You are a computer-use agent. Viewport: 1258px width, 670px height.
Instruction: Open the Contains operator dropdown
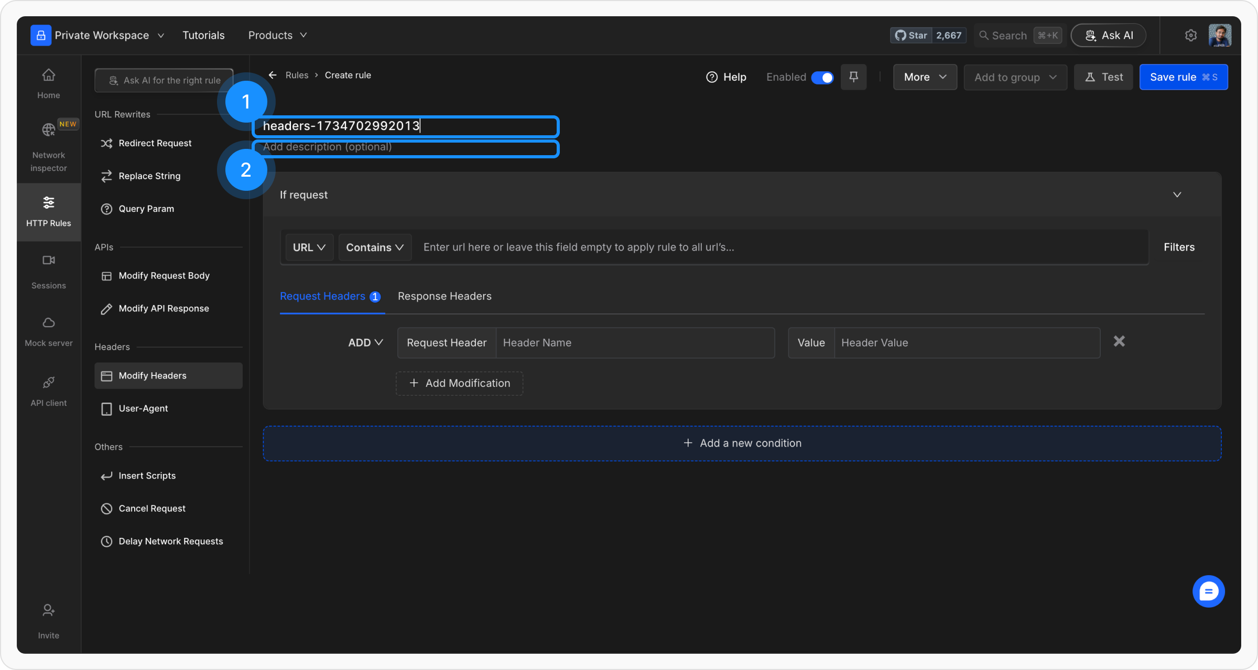(375, 247)
